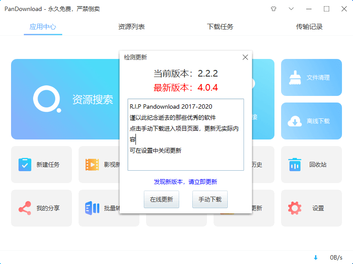Screen dimensions: 353x264
Task: Click the 设置 label
Action: pyautogui.click(x=318, y=208)
